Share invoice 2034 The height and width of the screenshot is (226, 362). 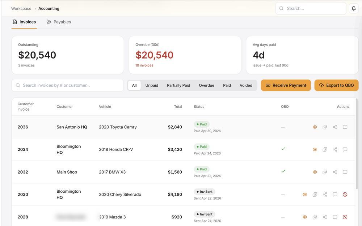tap(335, 149)
